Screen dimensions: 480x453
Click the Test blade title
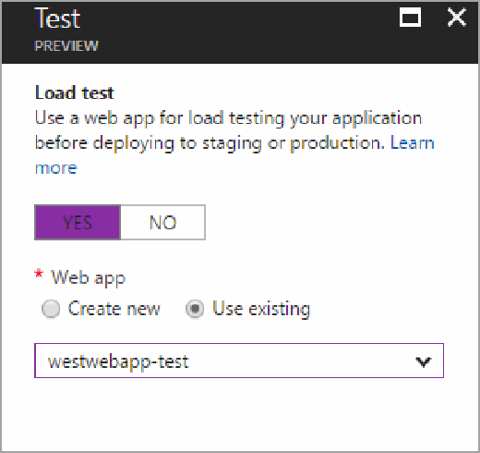click(57, 18)
